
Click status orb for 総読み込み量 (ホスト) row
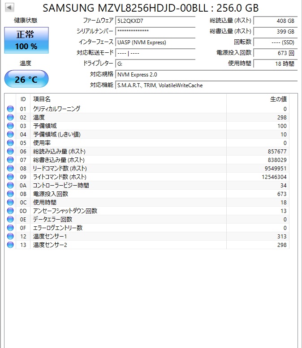(x=10, y=151)
